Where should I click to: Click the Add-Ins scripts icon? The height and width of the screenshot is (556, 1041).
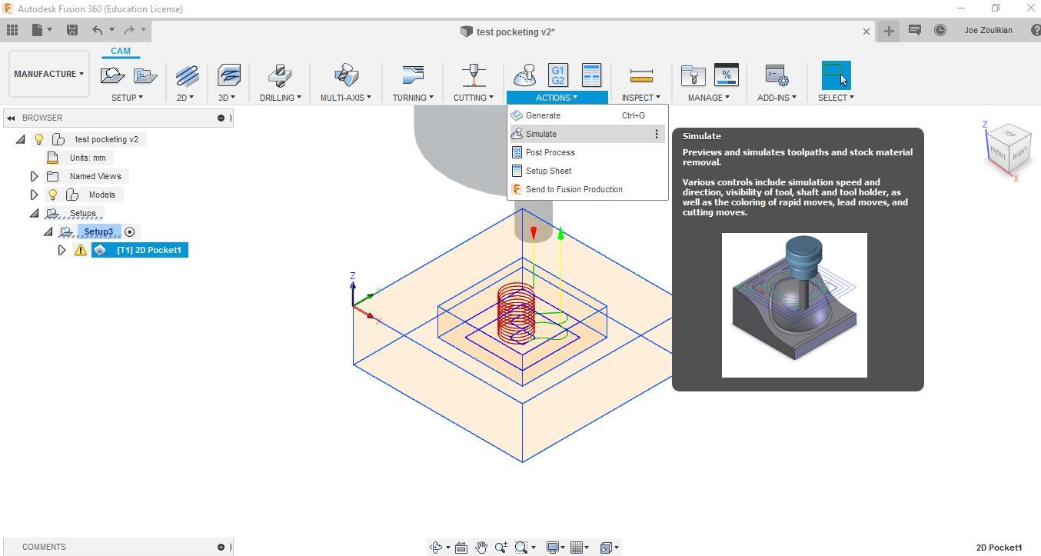point(777,75)
